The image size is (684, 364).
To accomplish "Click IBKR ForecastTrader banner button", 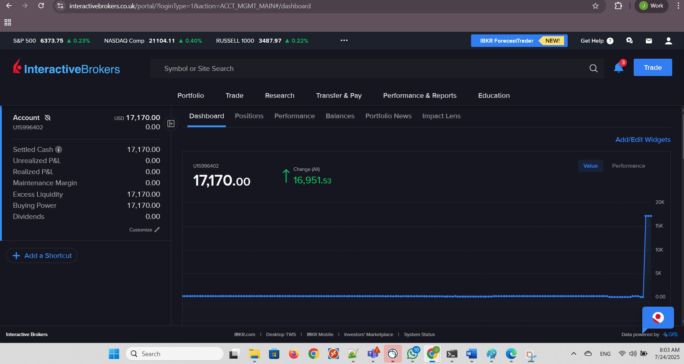I will click(x=519, y=41).
